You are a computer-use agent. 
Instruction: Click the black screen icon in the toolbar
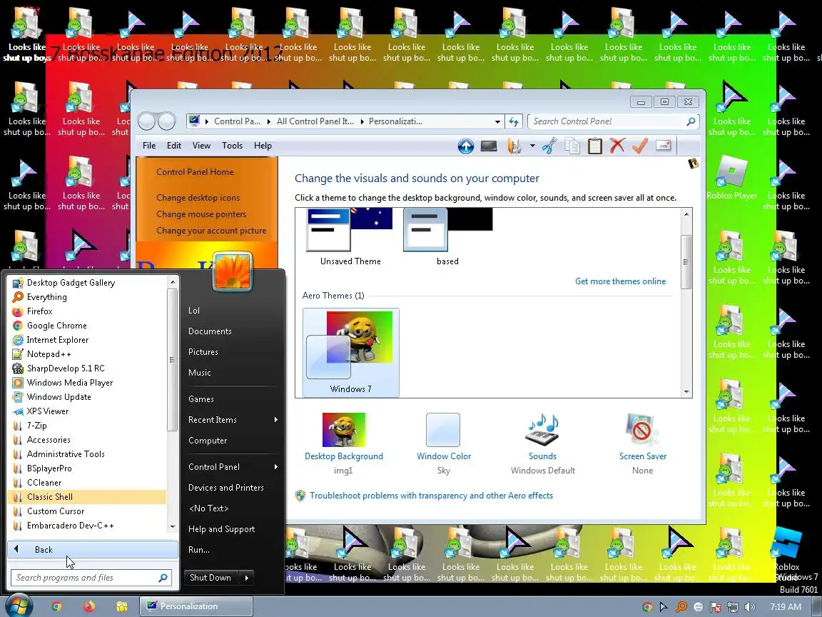click(x=489, y=146)
